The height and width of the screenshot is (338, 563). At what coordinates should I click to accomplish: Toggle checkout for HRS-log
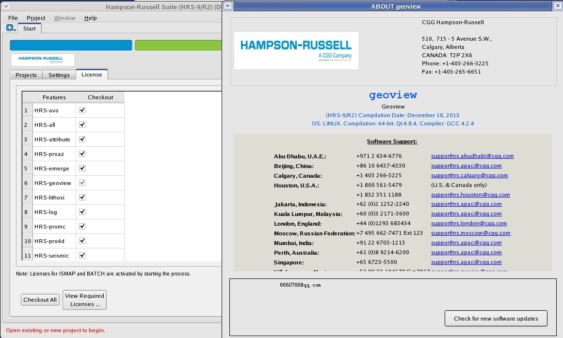point(82,212)
